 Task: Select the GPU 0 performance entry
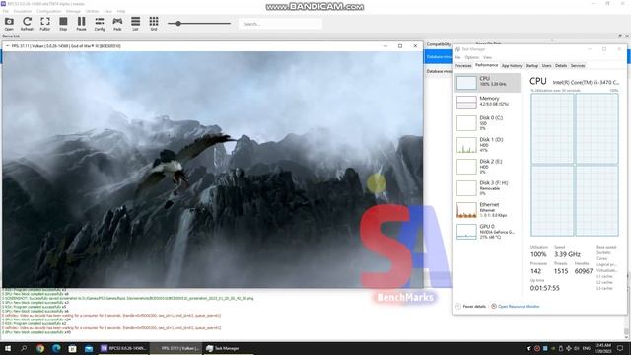(x=487, y=232)
